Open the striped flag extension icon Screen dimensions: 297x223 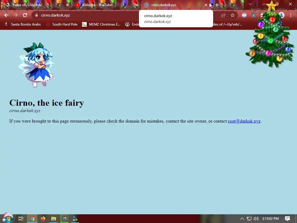click(244, 15)
